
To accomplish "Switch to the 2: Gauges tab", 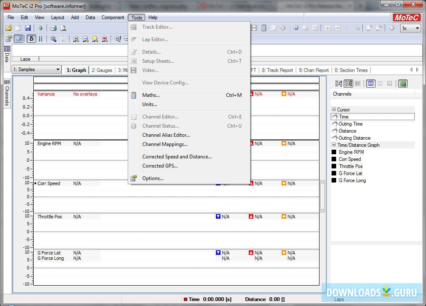I will click(102, 70).
